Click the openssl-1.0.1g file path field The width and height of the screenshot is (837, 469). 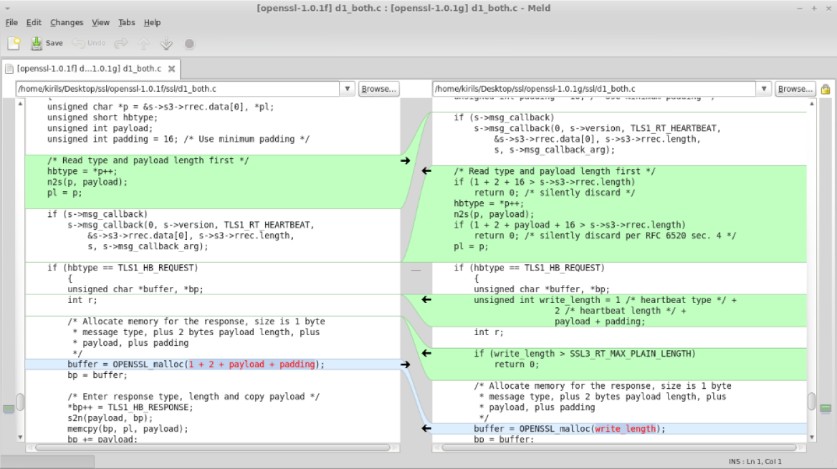coord(594,89)
